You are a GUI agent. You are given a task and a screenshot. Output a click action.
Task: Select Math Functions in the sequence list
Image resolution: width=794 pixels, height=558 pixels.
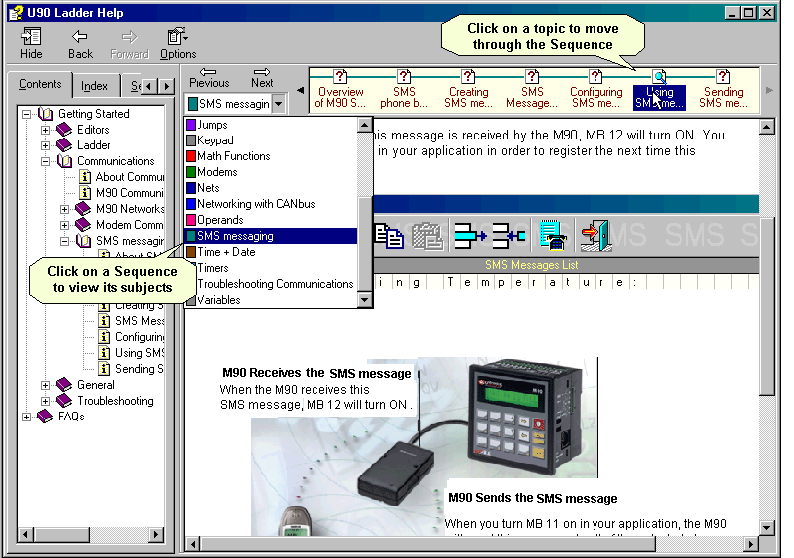270,156
